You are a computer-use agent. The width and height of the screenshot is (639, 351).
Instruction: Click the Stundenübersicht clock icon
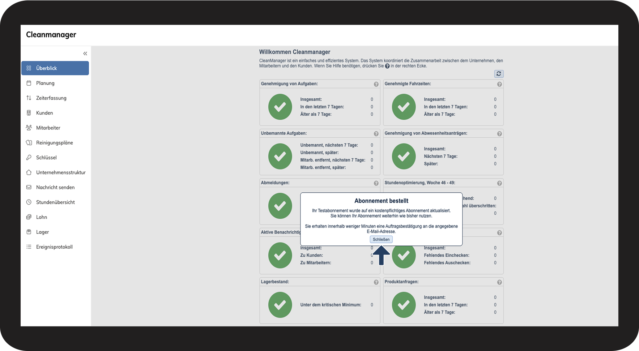[x=29, y=202]
